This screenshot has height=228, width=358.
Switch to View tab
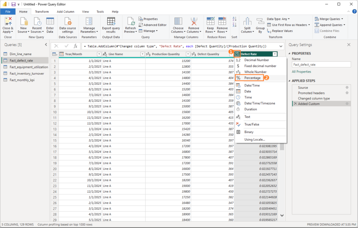(85, 12)
